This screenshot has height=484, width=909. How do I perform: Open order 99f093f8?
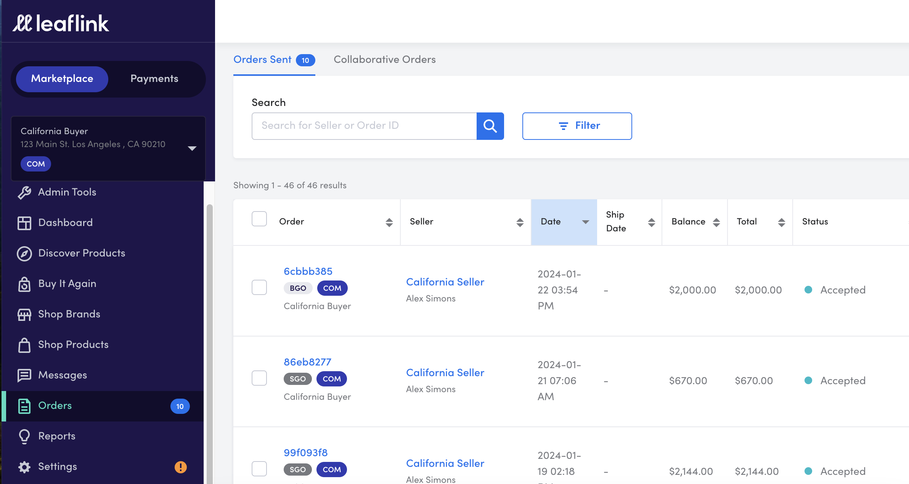click(x=305, y=453)
